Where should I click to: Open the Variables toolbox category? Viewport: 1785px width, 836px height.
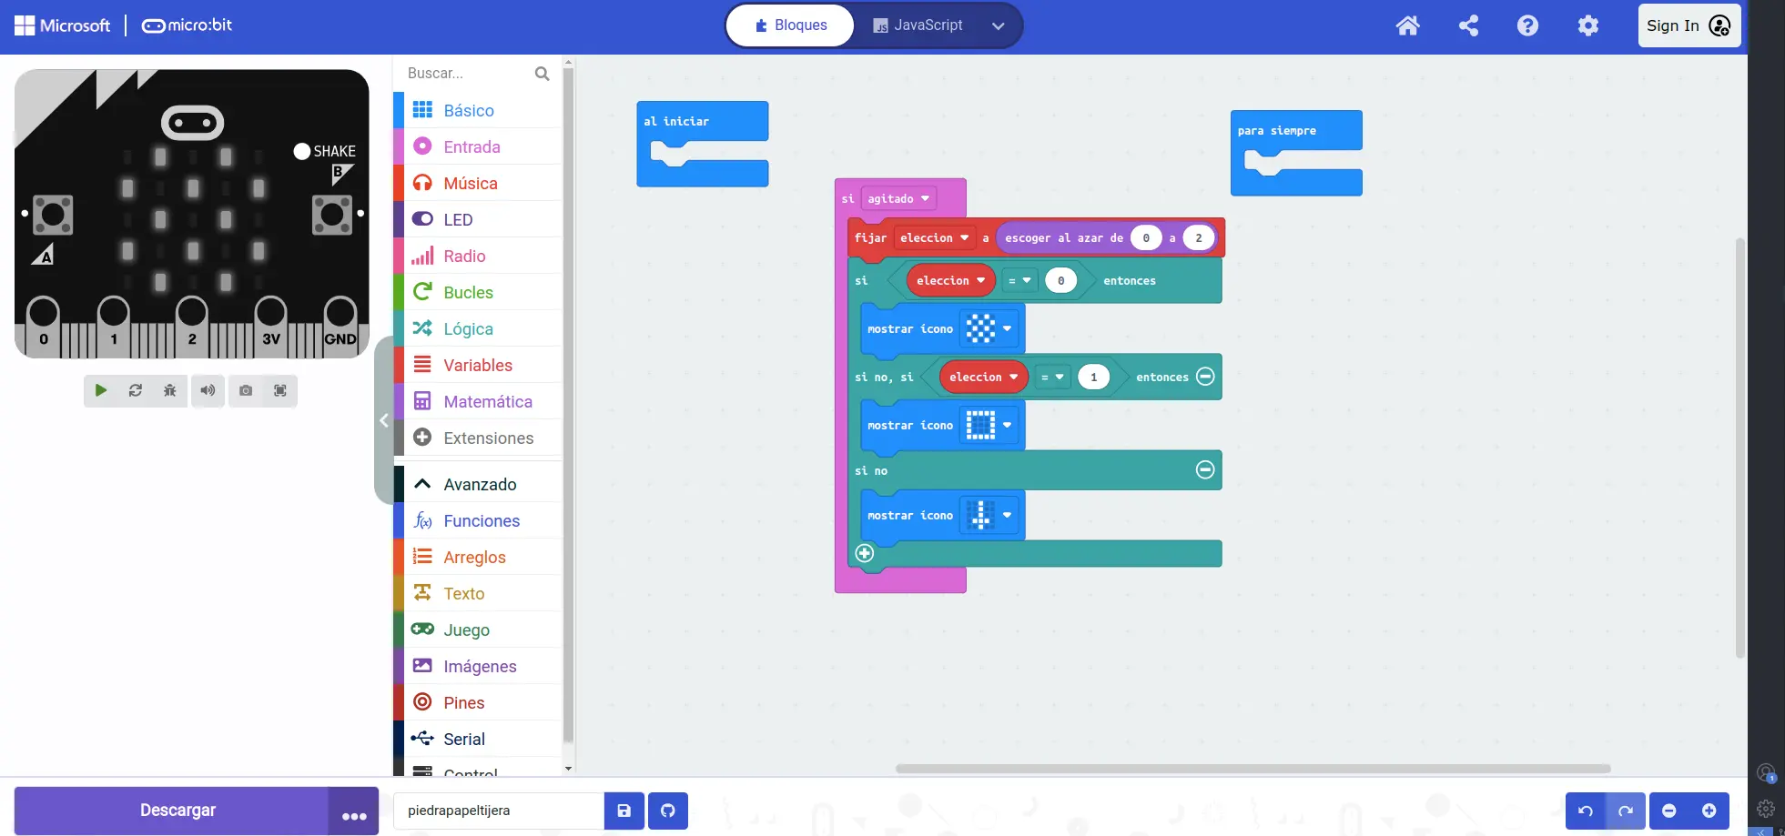[477, 365]
